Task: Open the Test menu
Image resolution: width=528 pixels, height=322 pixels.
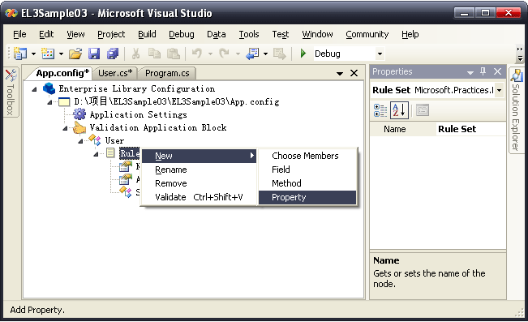Action: 281,34
